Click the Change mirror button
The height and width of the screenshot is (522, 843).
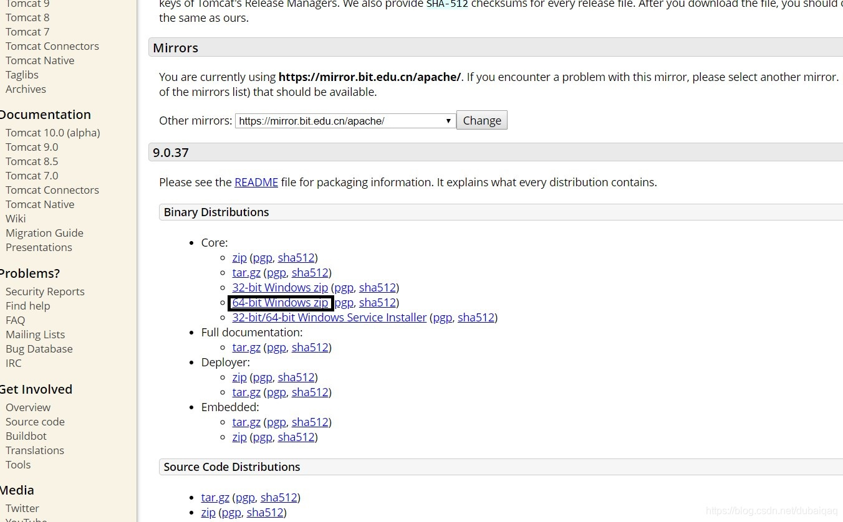pos(482,120)
